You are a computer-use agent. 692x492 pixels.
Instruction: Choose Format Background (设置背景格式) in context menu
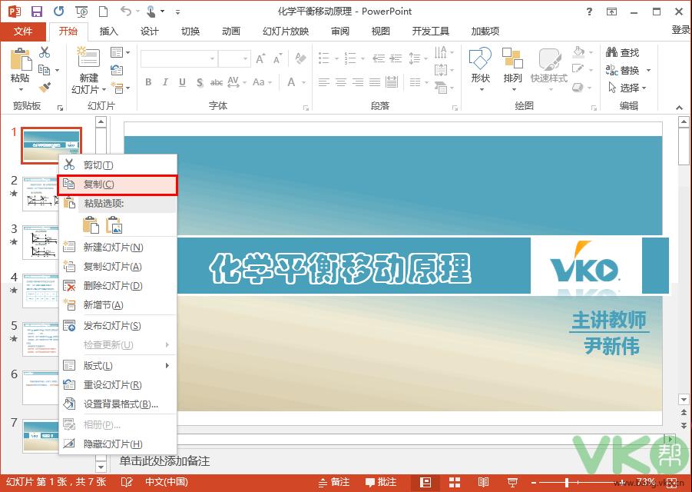(x=118, y=404)
